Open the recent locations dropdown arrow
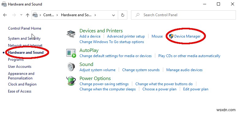Image resolution: width=239 pixels, height=113 pixels. coord(21,15)
